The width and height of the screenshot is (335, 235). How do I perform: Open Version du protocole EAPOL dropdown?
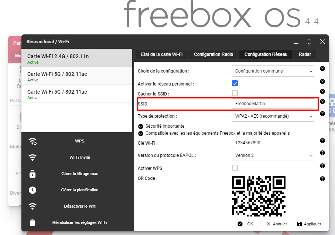[273, 155]
